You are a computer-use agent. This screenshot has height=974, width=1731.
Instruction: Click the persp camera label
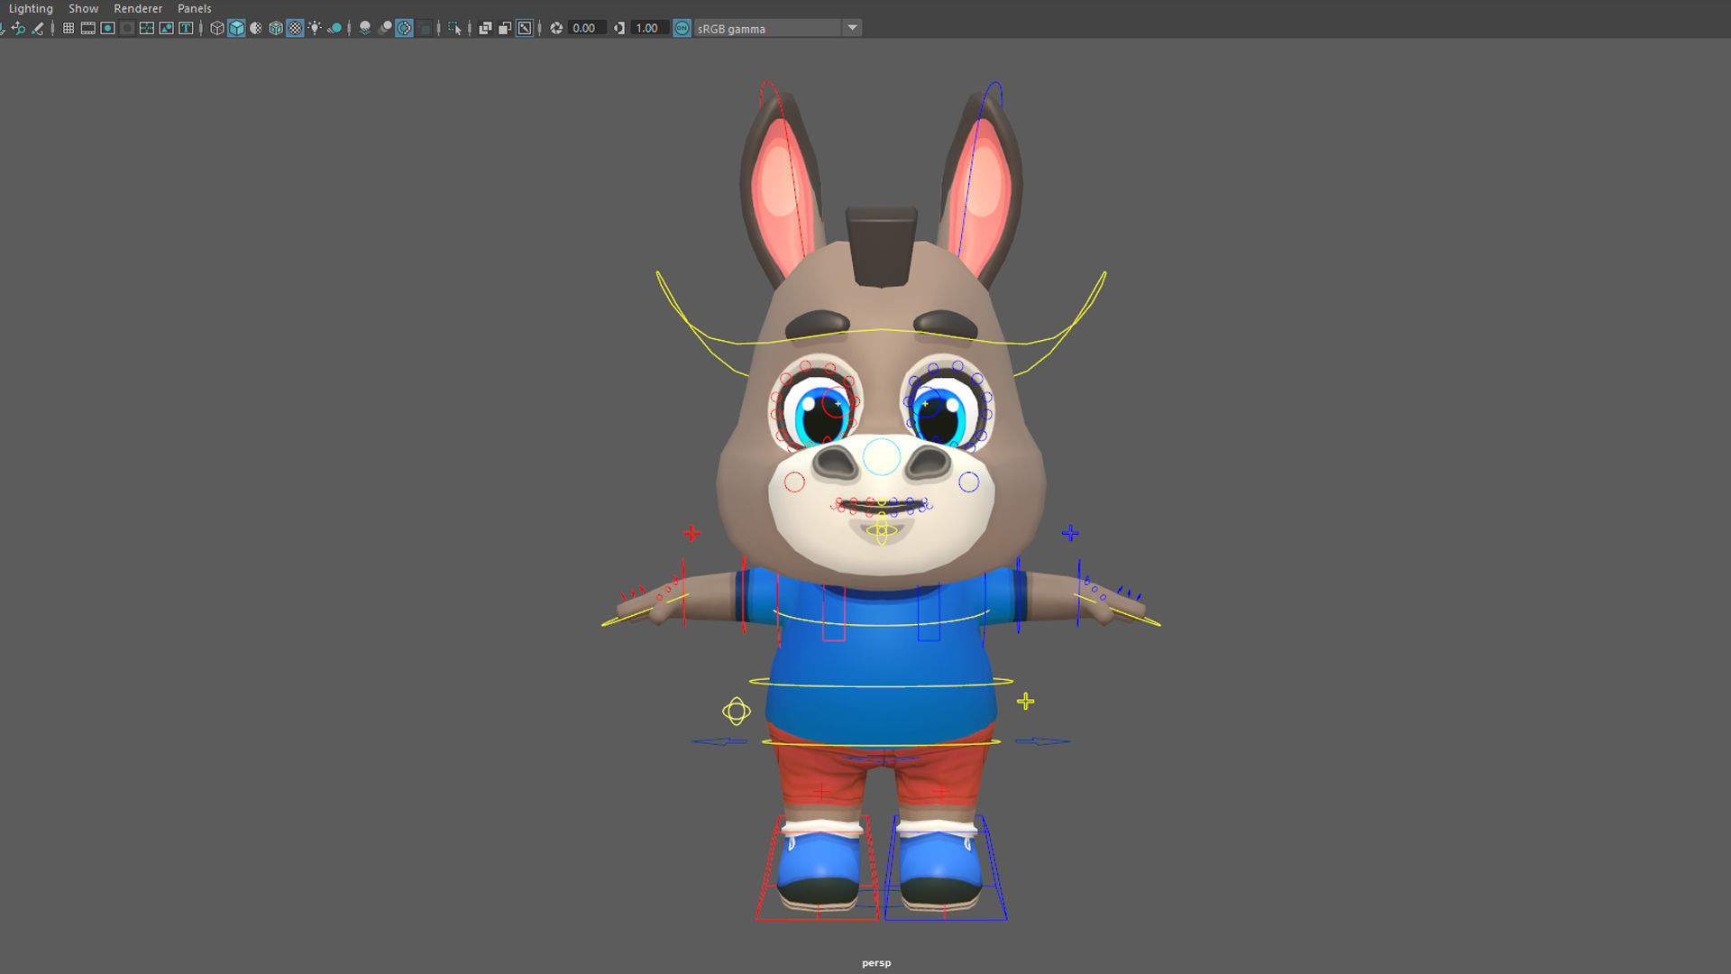[875, 961]
